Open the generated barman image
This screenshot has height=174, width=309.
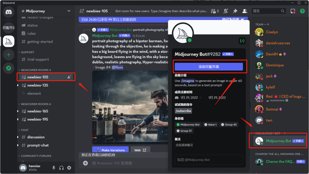coord(130,107)
